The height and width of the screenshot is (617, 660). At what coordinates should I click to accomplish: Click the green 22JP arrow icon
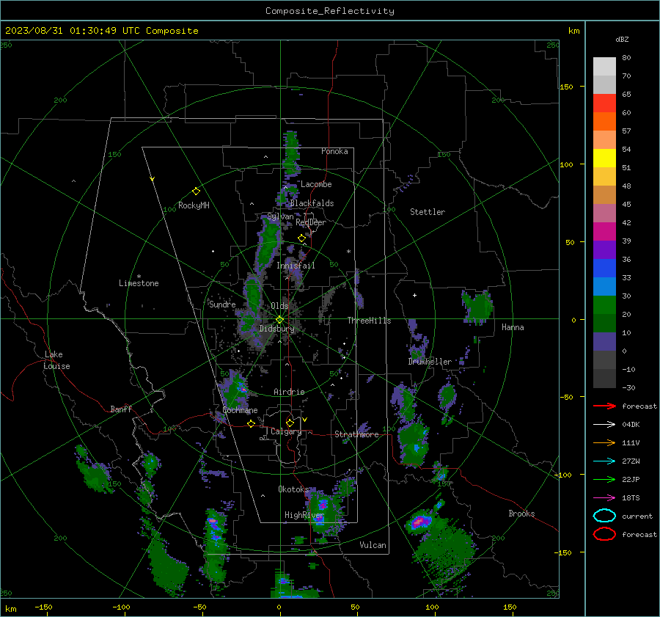(x=604, y=479)
